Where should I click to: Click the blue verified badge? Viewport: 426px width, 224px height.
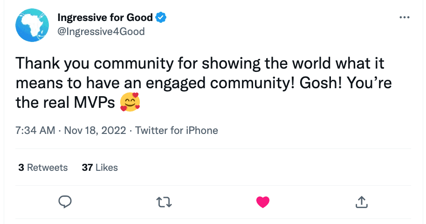(x=161, y=18)
